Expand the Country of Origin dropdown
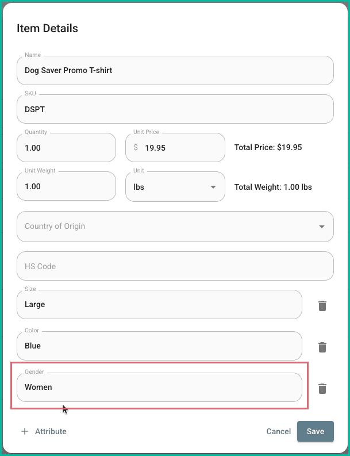This screenshot has width=350, height=456. [x=175, y=227]
